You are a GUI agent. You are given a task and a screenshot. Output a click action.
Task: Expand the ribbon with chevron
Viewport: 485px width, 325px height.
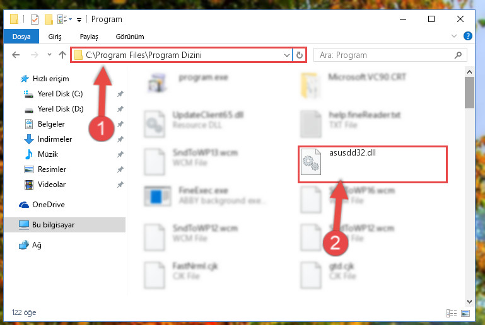[x=453, y=36]
